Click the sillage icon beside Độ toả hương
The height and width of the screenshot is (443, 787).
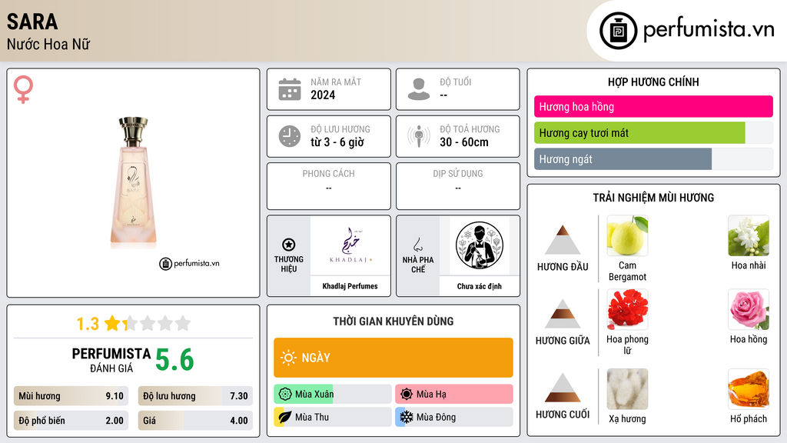coord(419,136)
